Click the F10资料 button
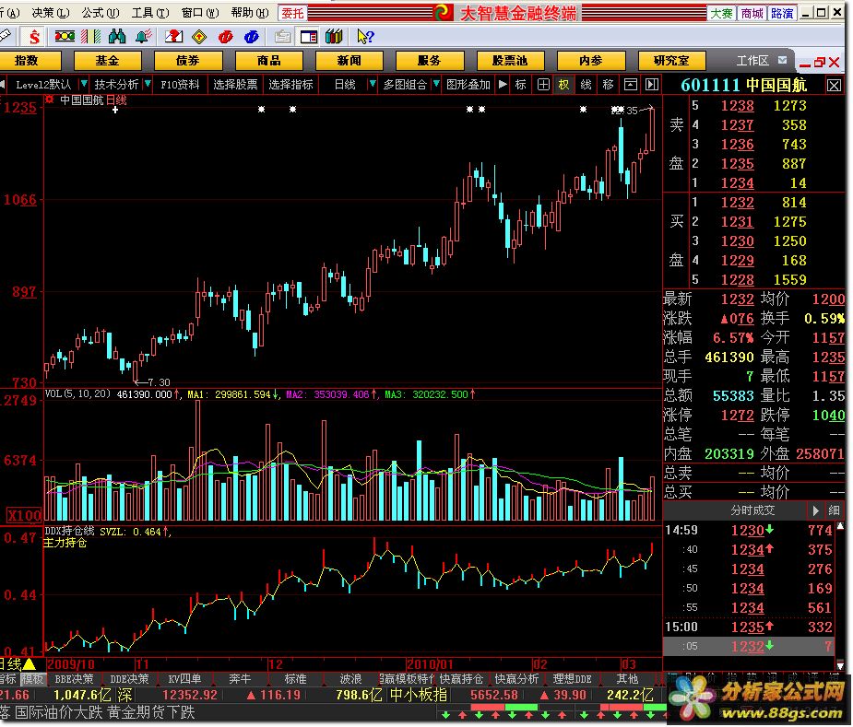 click(x=180, y=84)
